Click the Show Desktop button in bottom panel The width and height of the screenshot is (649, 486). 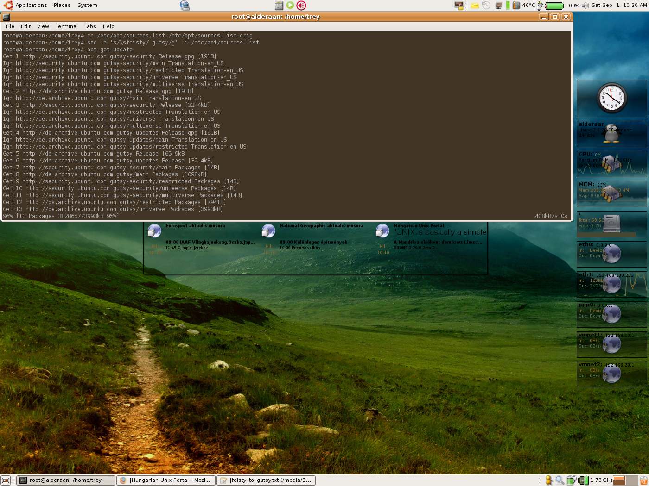pos(6,480)
